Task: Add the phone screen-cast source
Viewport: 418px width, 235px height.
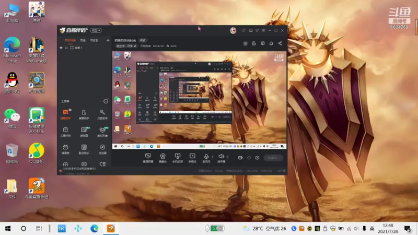Action: click(x=177, y=158)
